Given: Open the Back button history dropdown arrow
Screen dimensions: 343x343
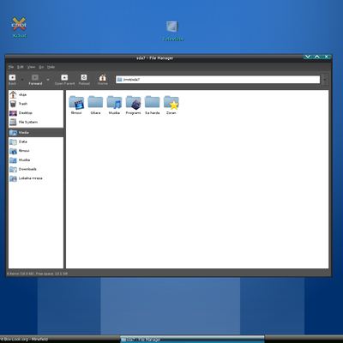Looking at the screenshot, I should click(22, 80).
